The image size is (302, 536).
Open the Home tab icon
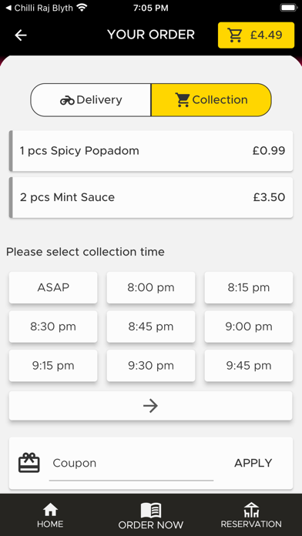pos(50,510)
